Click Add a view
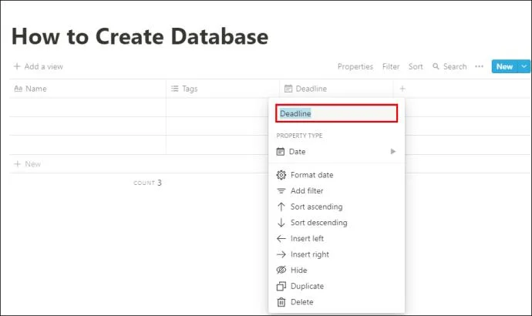The width and height of the screenshot is (532, 316). 39,67
